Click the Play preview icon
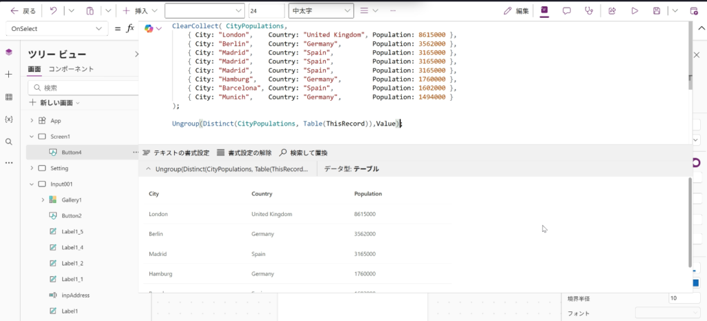This screenshot has width=707, height=321. coord(634,11)
